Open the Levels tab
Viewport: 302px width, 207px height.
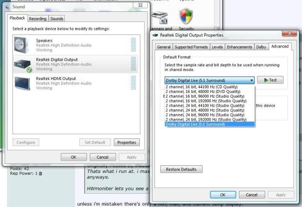point(217,47)
